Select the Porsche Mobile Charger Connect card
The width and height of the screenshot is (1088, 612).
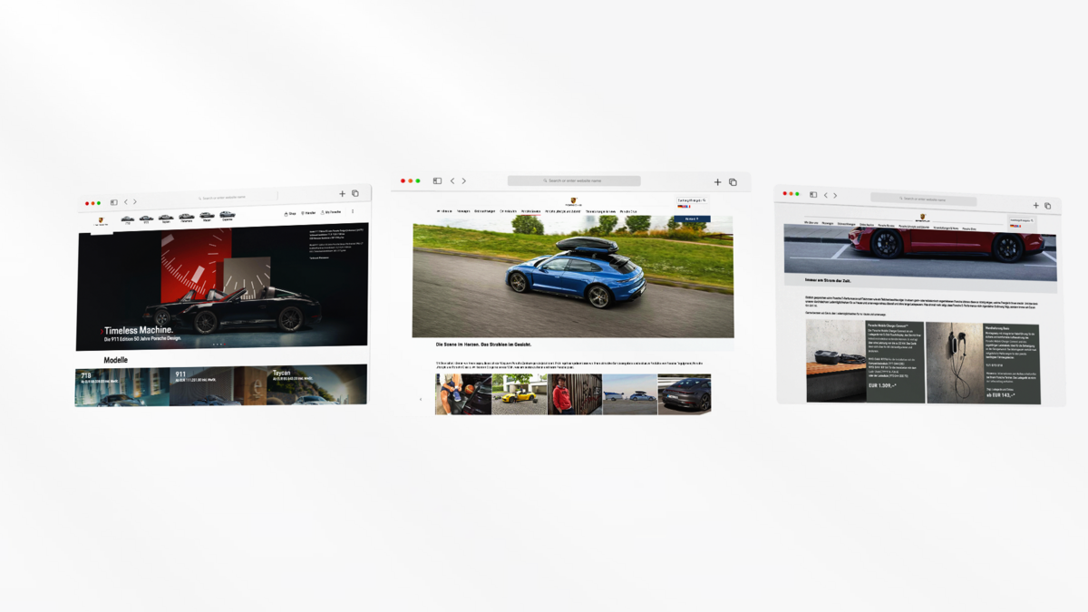point(865,362)
